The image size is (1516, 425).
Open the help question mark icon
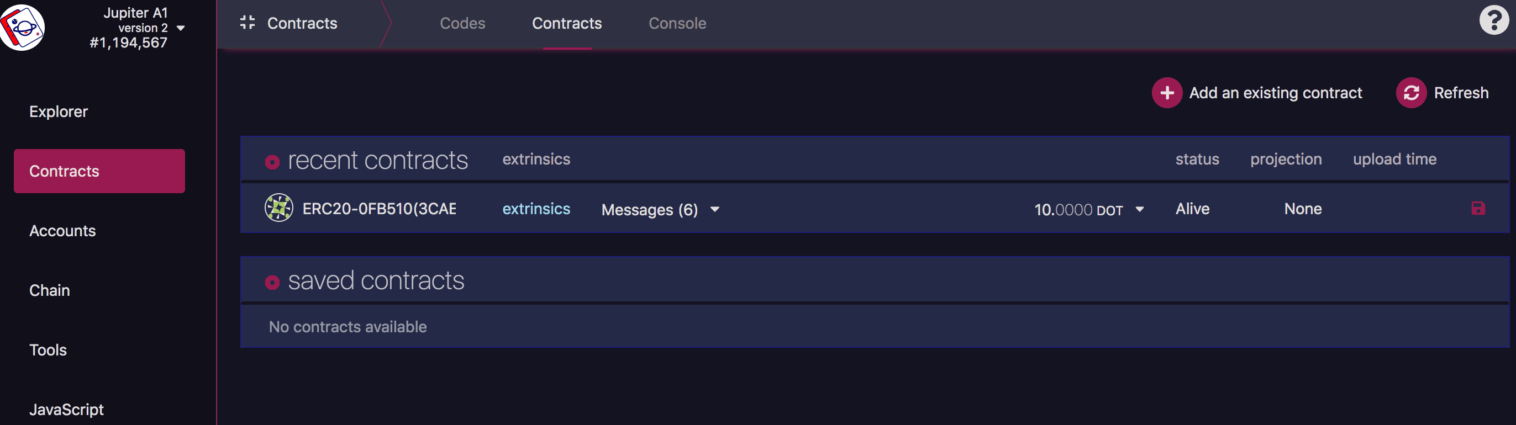pyautogui.click(x=1493, y=21)
